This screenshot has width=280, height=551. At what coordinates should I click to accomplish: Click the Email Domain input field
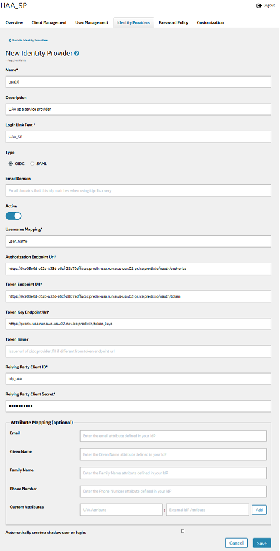tap(138, 190)
